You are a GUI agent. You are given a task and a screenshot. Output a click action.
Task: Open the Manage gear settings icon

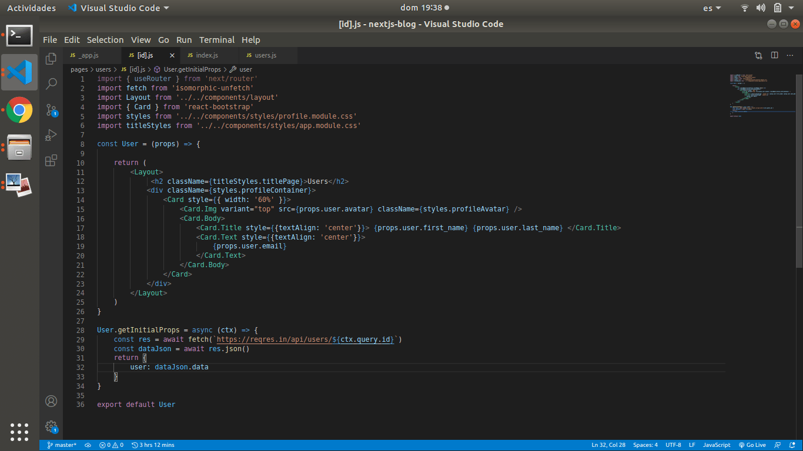(51, 426)
